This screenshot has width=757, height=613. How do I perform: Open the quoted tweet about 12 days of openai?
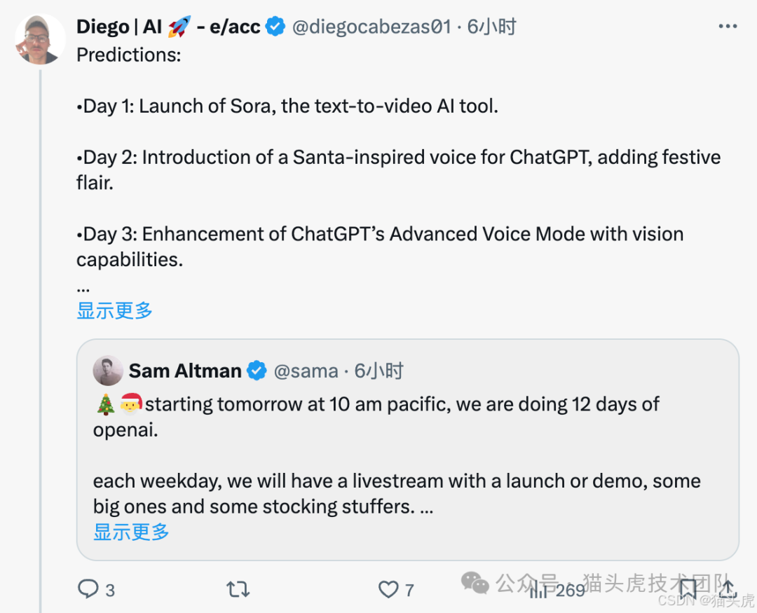tap(407, 455)
